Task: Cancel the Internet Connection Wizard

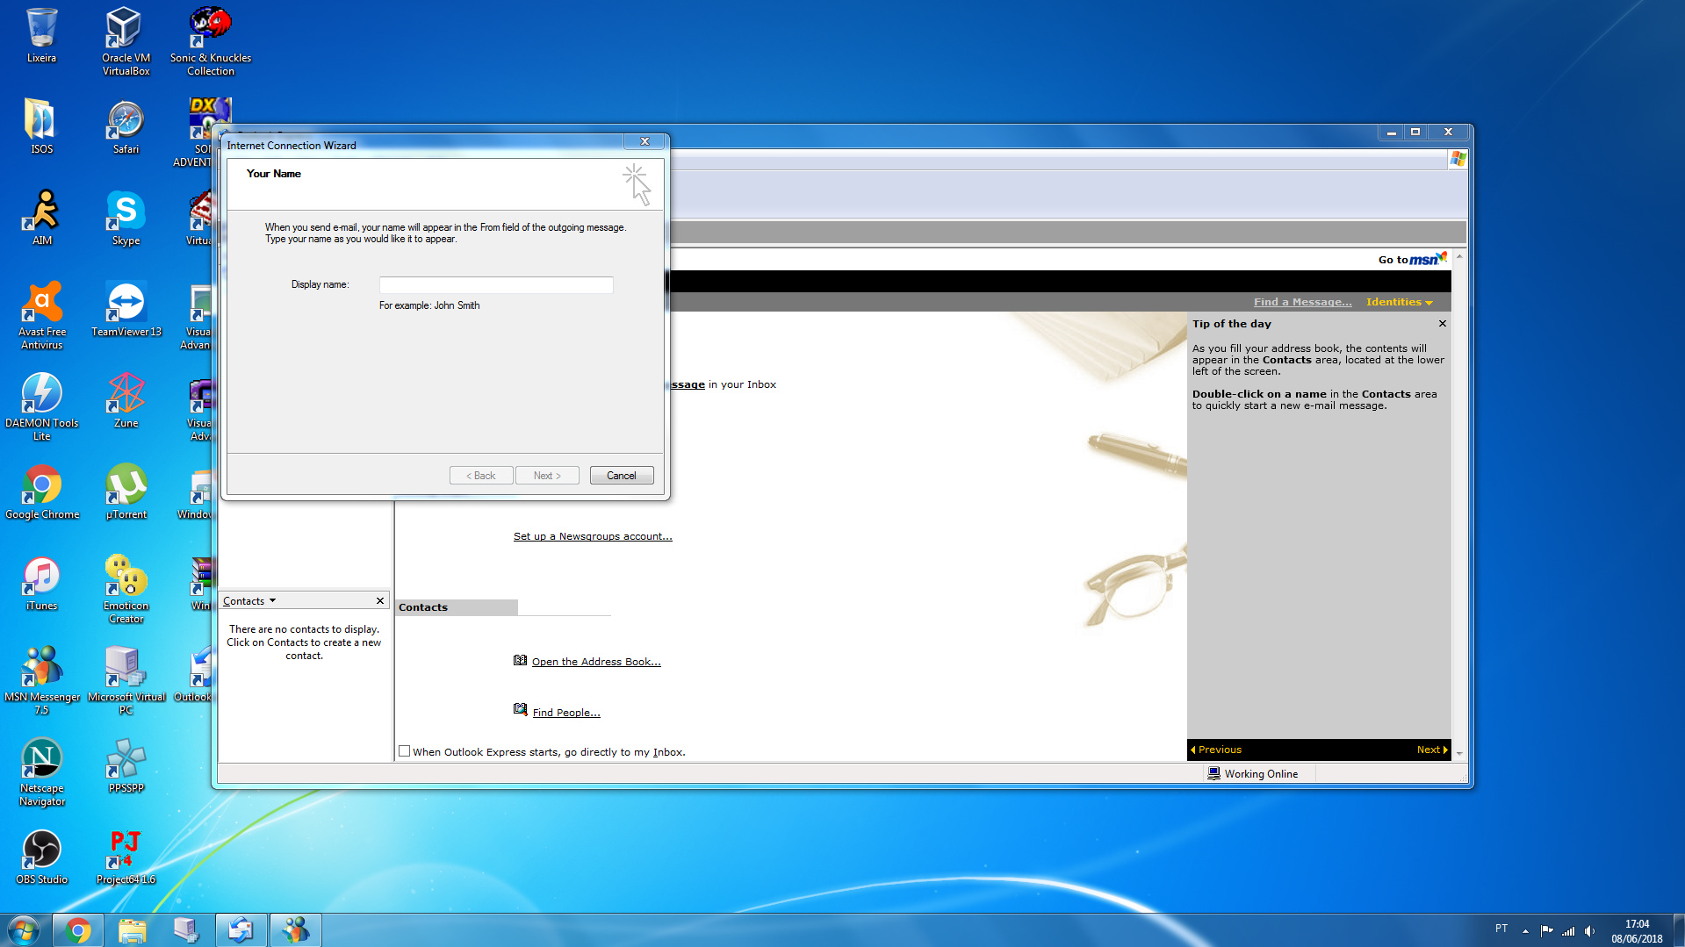Action: (x=622, y=476)
